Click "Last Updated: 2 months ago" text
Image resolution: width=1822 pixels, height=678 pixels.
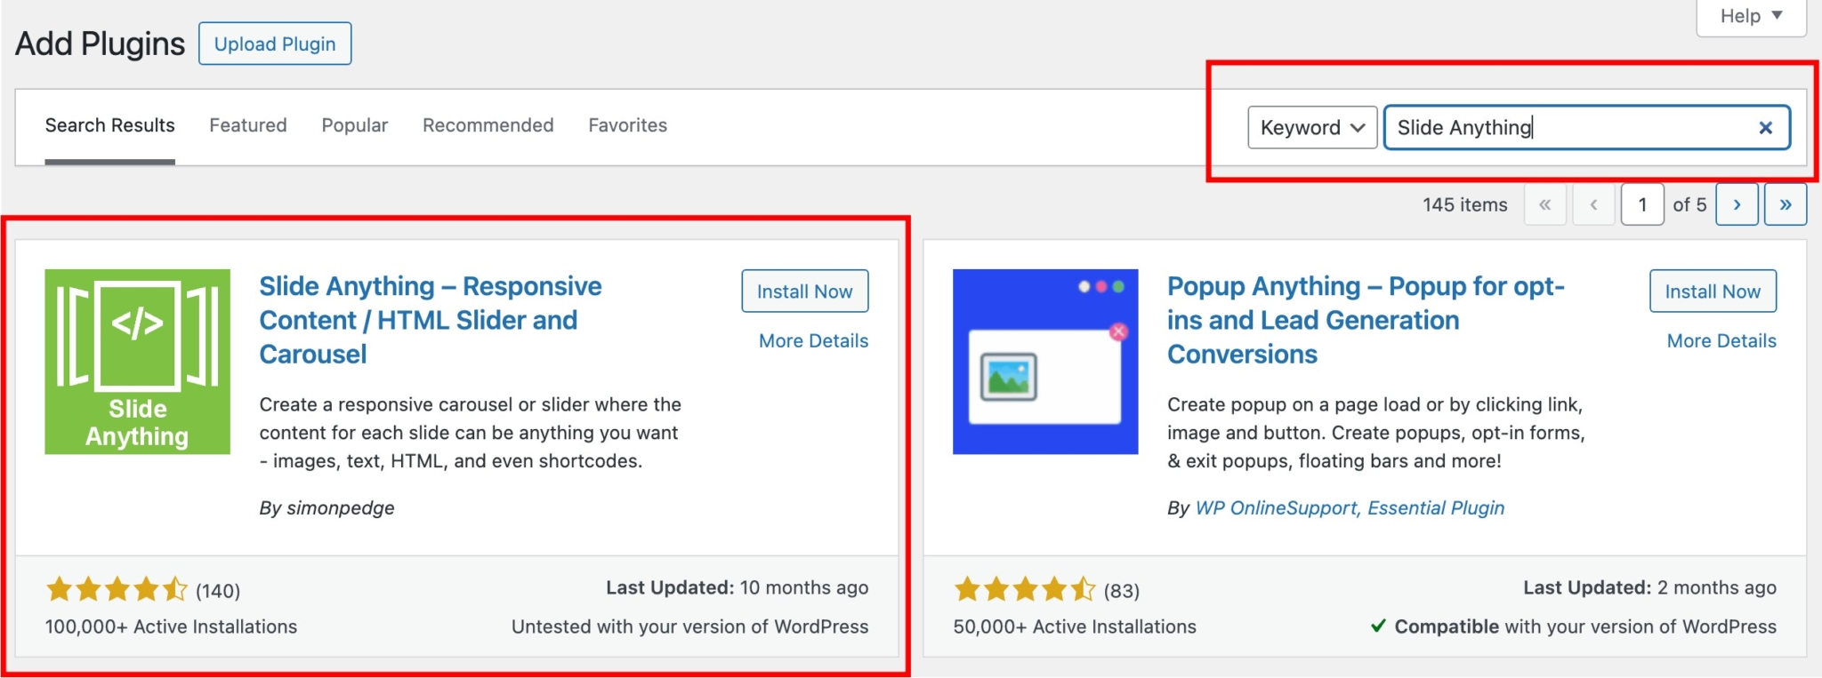pyautogui.click(x=1649, y=588)
